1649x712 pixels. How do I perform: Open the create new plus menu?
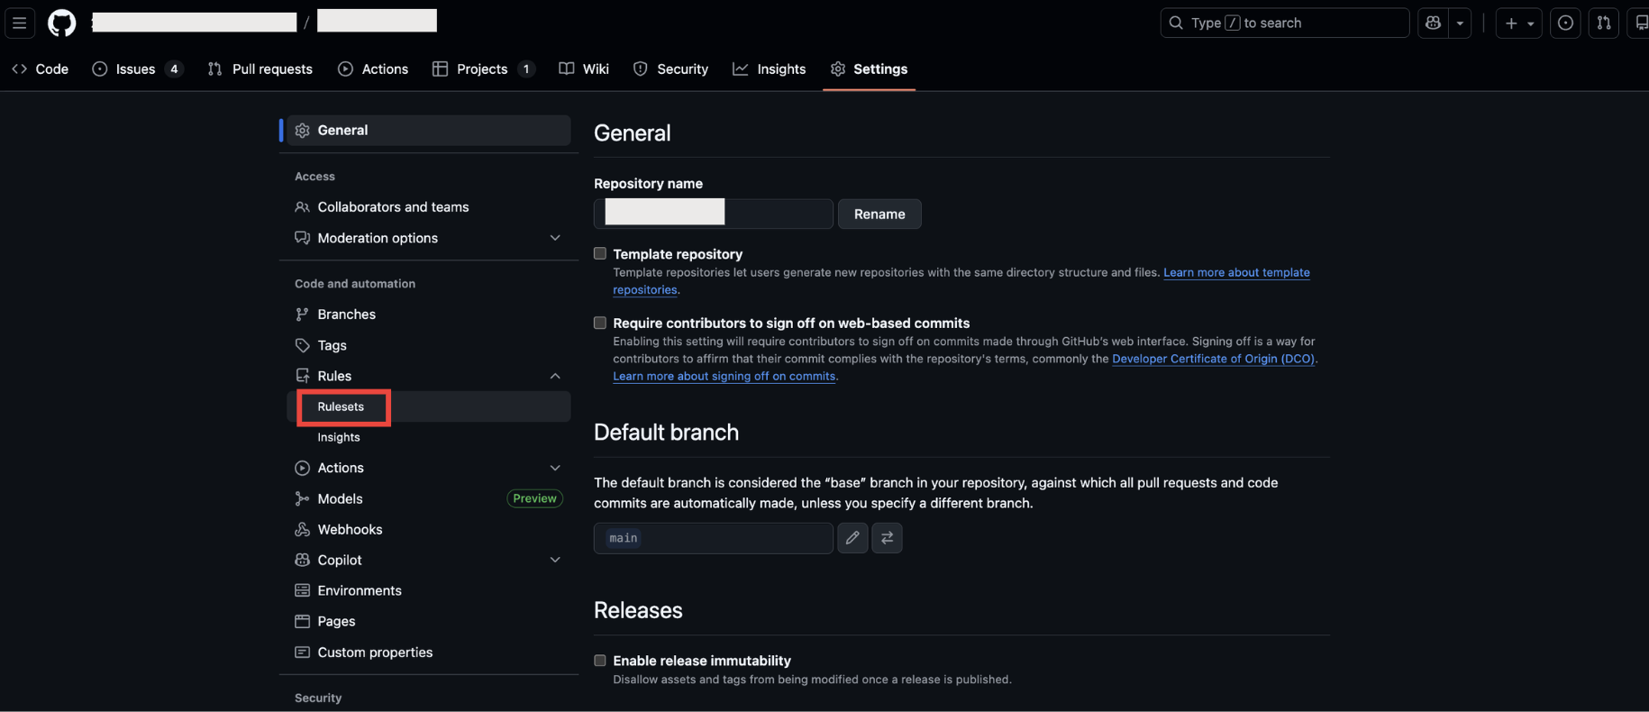pyautogui.click(x=1519, y=23)
